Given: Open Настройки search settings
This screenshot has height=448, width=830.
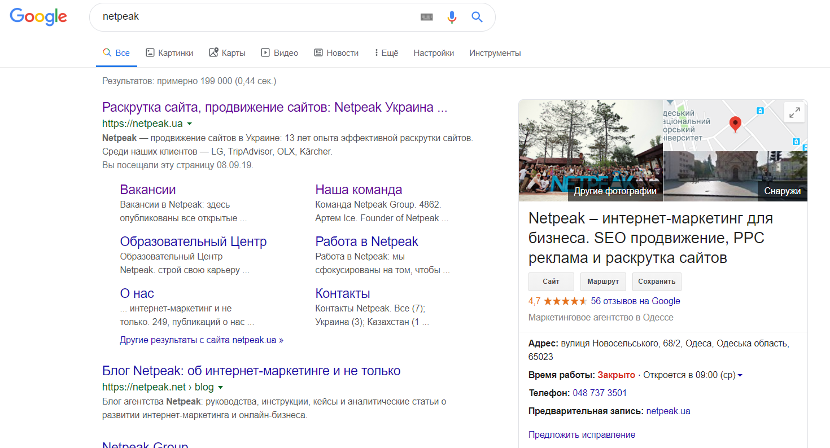Looking at the screenshot, I should point(434,53).
